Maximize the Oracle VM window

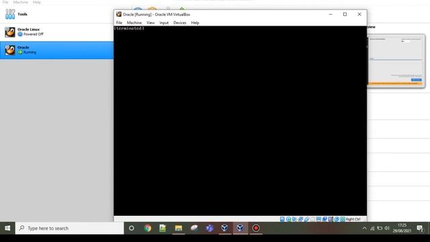(345, 14)
